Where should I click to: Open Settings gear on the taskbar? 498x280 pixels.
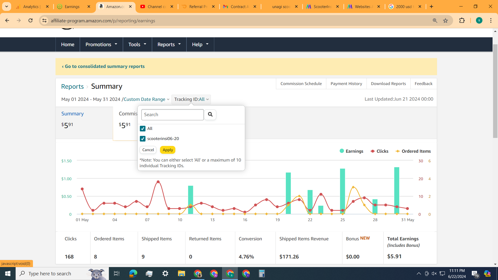click(x=165, y=274)
